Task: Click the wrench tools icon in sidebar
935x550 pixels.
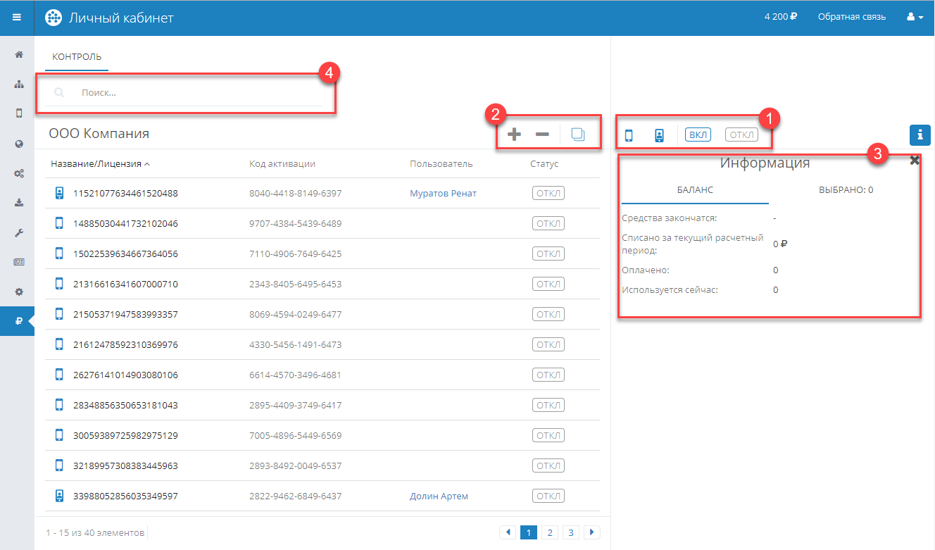Action: coord(19,232)
